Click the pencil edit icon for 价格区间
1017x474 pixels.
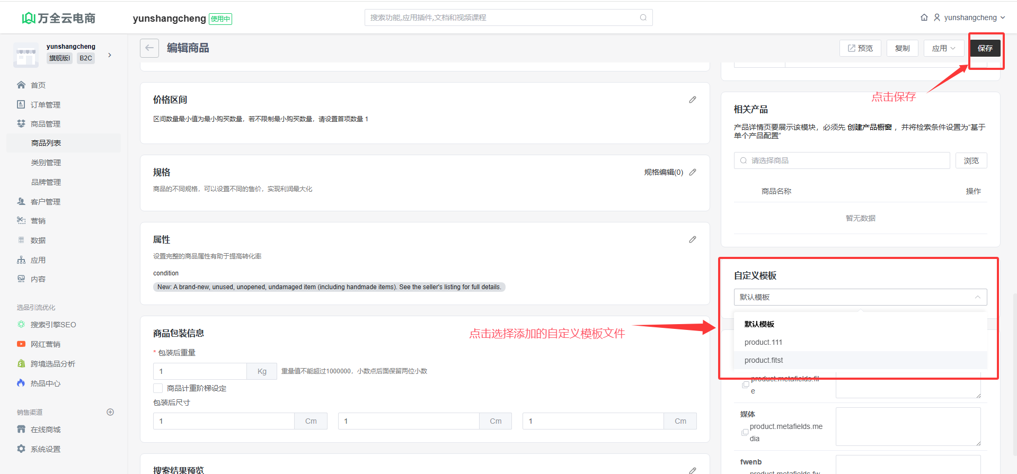(x=692, y=100)
